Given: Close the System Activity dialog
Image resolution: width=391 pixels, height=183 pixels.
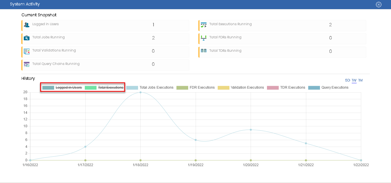Looking at the screenshot, I should [379, 5].
